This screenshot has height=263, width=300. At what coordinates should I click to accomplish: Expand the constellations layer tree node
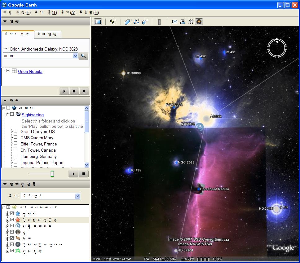click(x=7, y=214)
